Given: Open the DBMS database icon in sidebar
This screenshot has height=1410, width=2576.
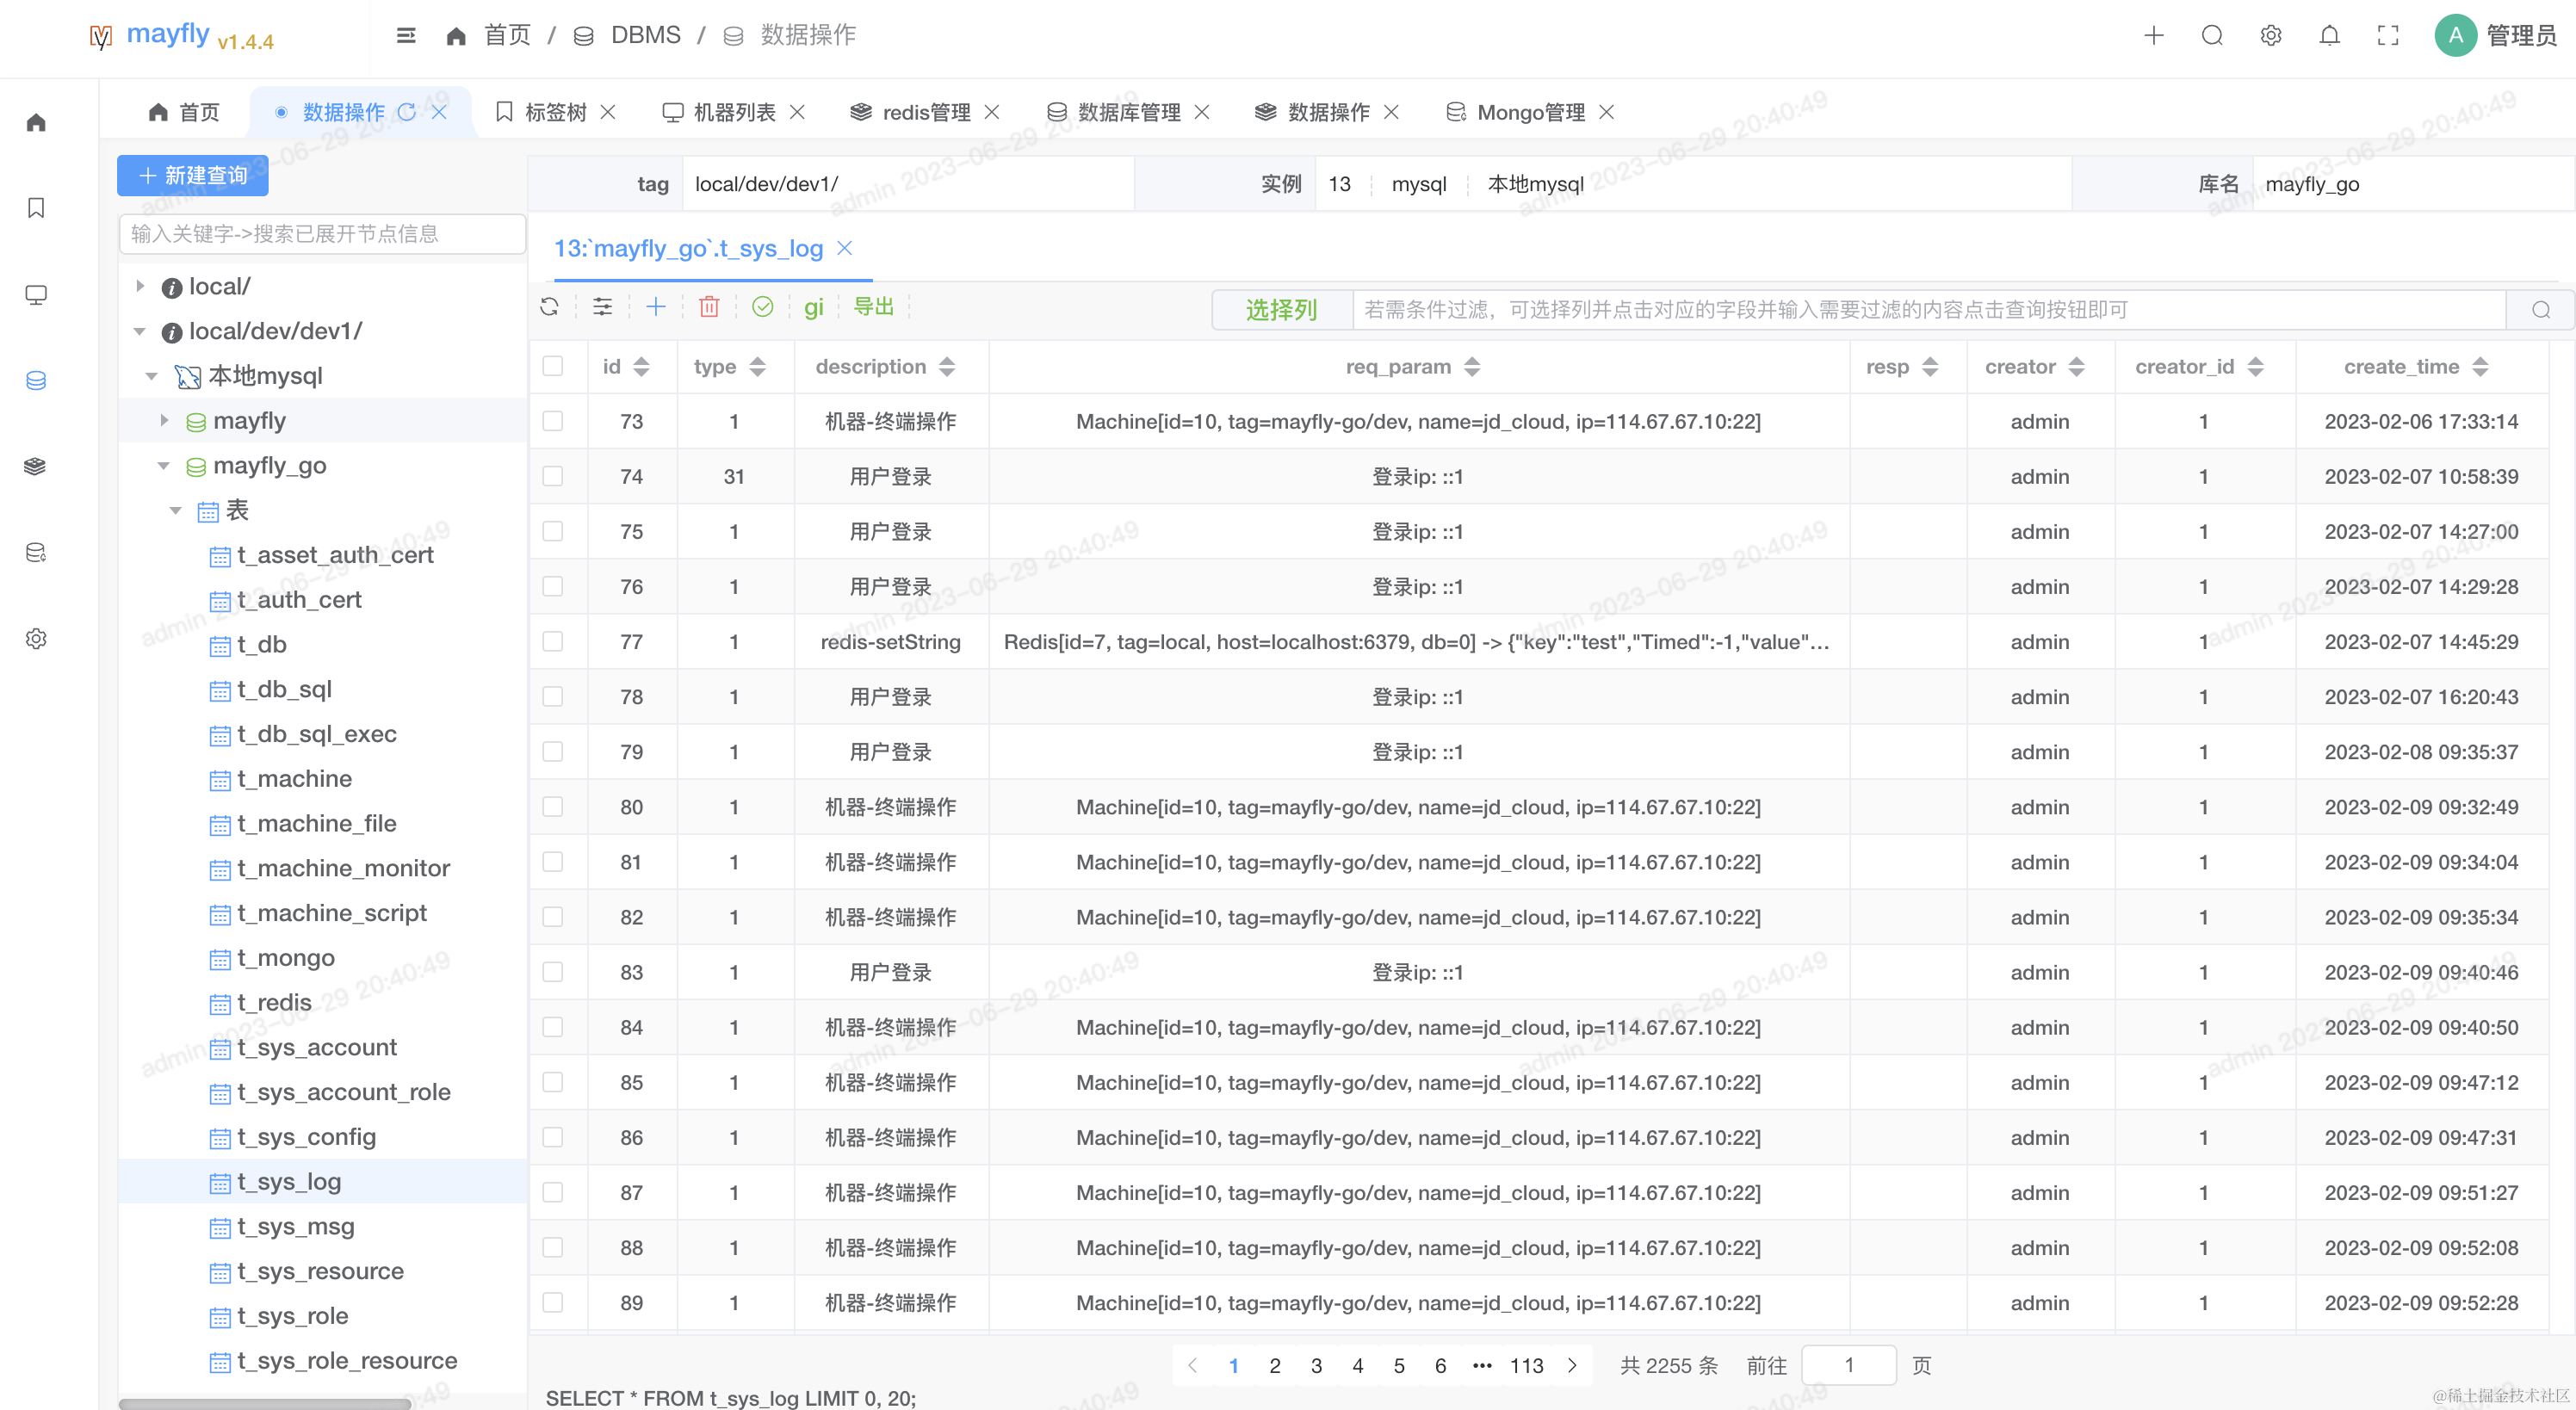Looking at the screenshot, I should coord(36,380).
